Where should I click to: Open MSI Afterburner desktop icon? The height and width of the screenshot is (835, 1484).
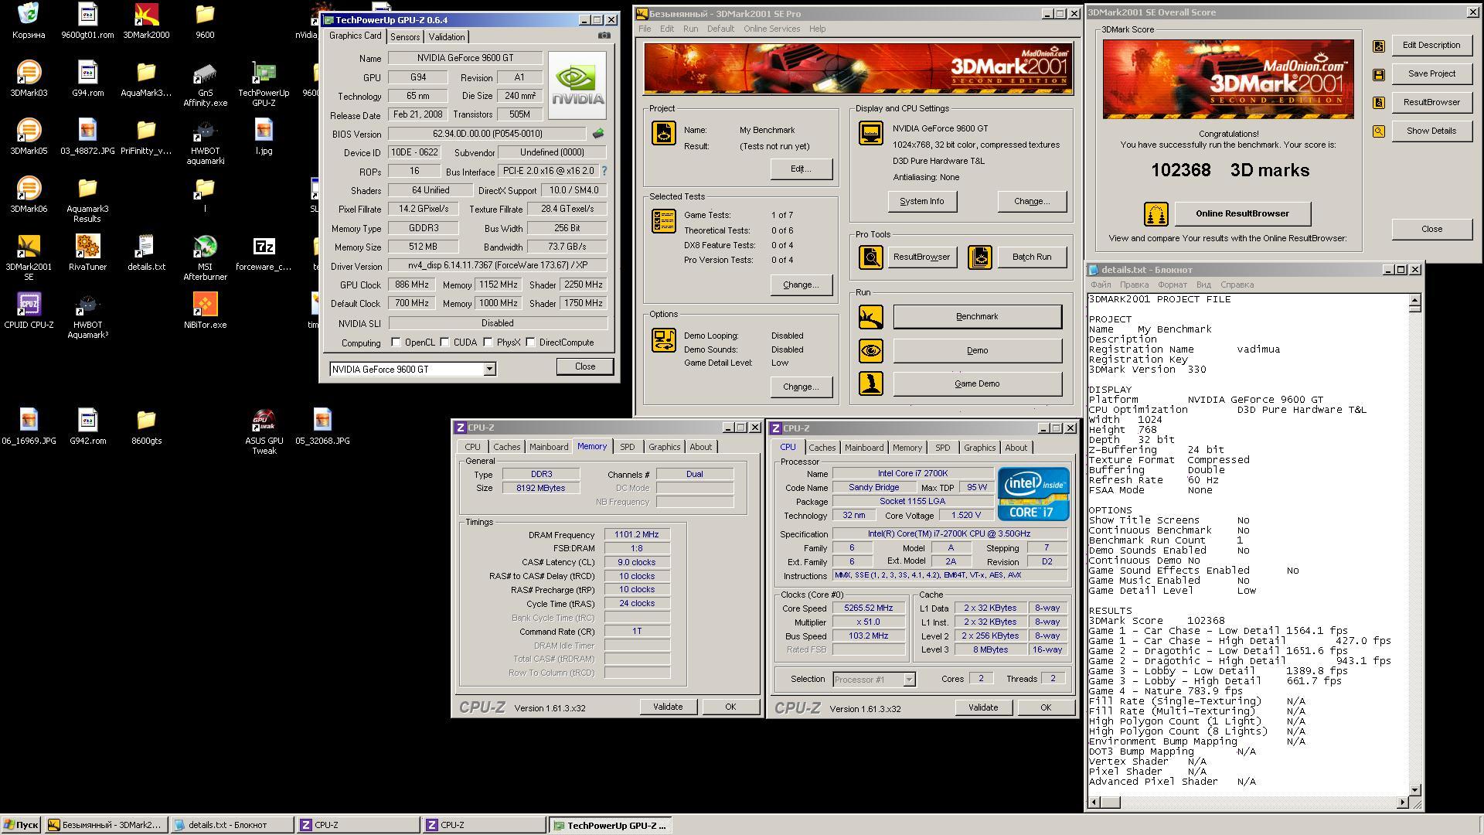tap(205, 257)
